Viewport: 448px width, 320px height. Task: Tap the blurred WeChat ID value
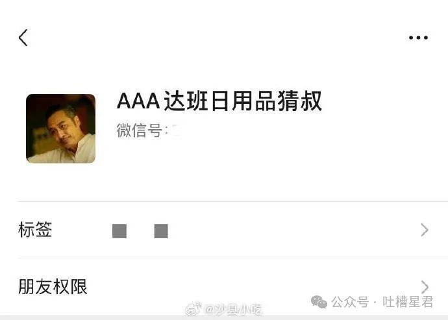(175, 131)
